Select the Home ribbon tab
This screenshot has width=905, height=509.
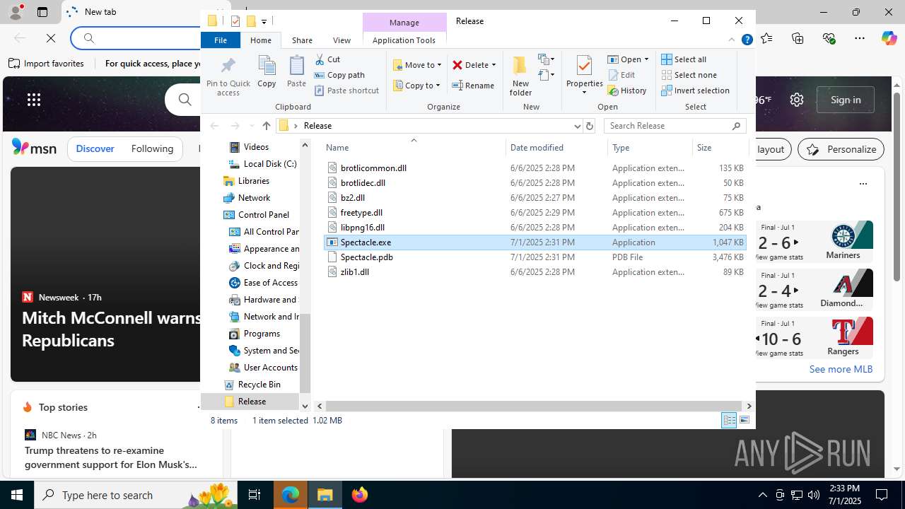[260, 40]
